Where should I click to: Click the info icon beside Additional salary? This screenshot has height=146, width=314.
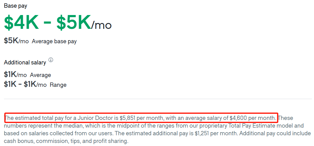pyautogui.click(x=51, y=60)
